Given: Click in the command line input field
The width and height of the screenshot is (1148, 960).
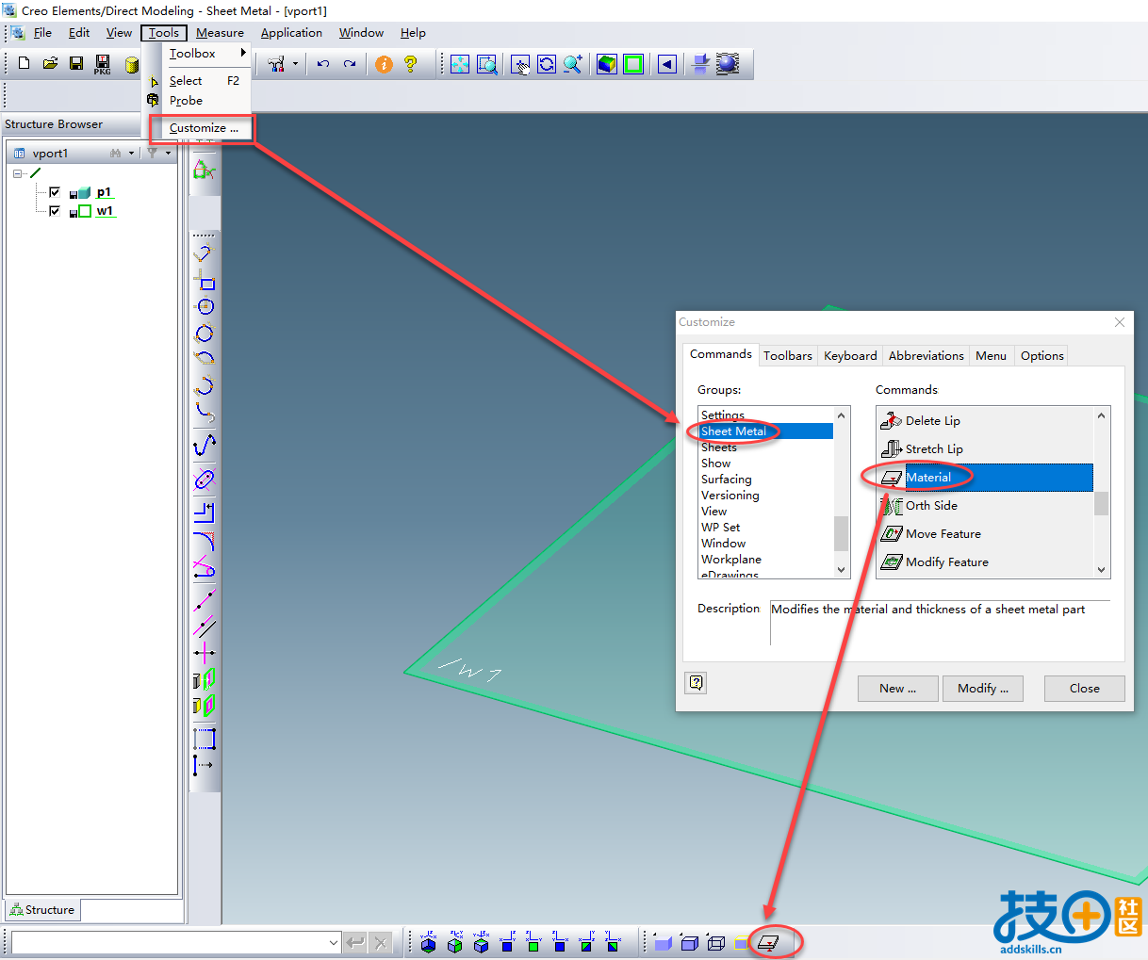Looking at the screenshot, I should point(170,942).
